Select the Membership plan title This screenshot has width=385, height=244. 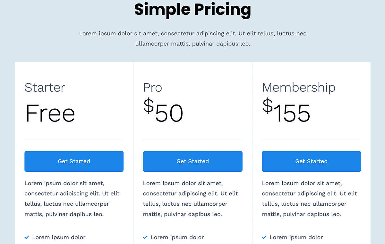coord(299,87)
